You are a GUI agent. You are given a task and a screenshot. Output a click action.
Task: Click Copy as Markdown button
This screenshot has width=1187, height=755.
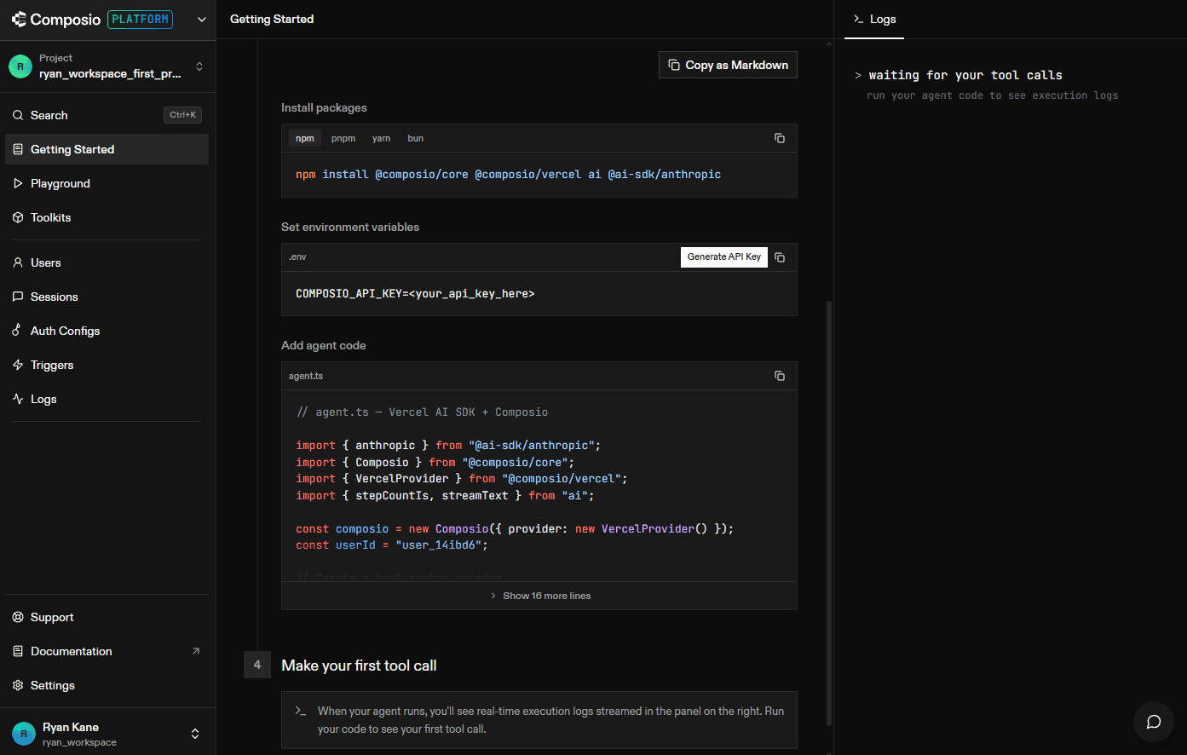(x=728, y=65)
